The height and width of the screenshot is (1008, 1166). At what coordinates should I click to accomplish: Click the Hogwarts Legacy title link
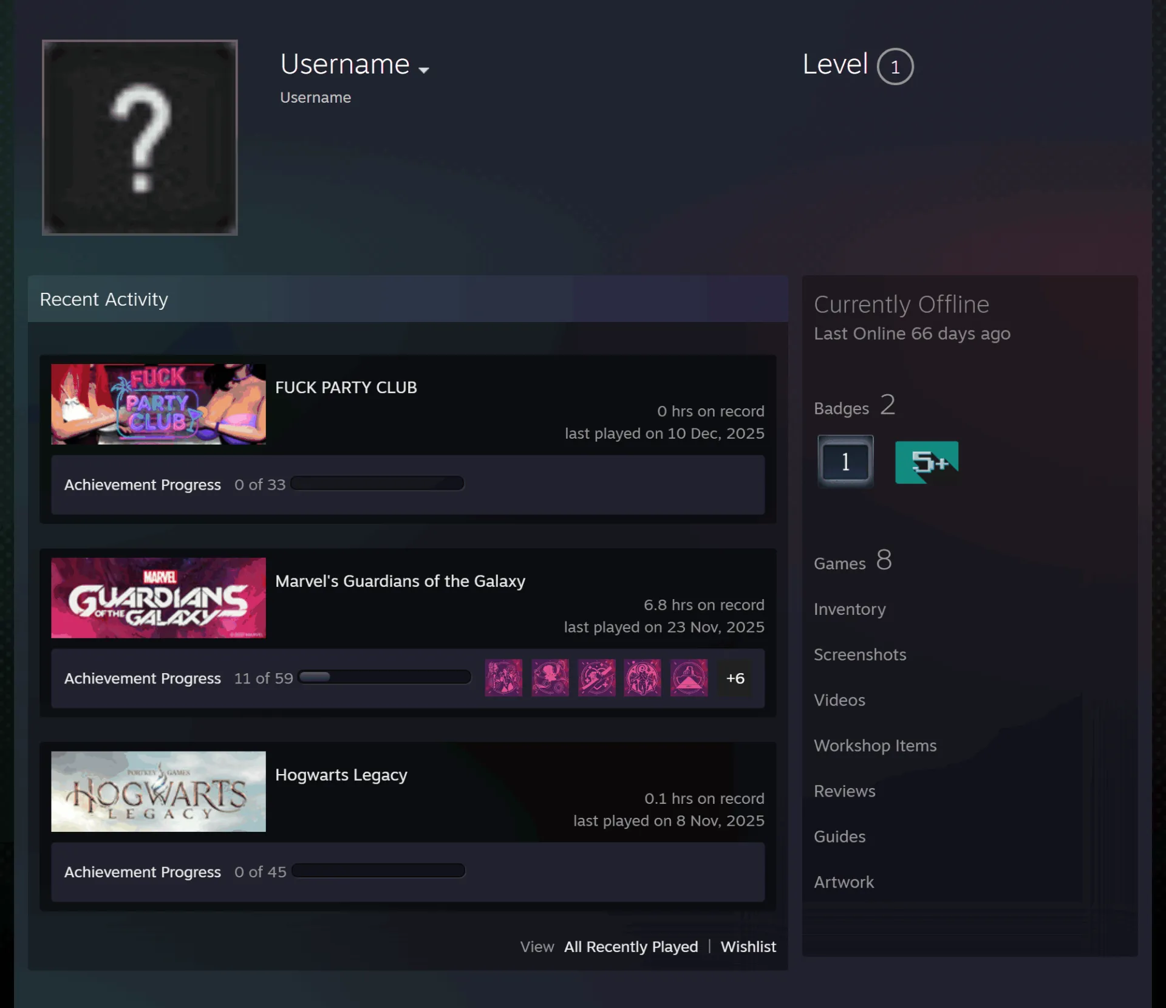341,775
